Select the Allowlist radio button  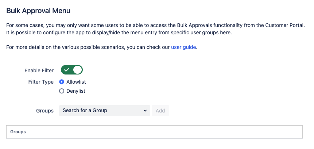coord(62,82)
